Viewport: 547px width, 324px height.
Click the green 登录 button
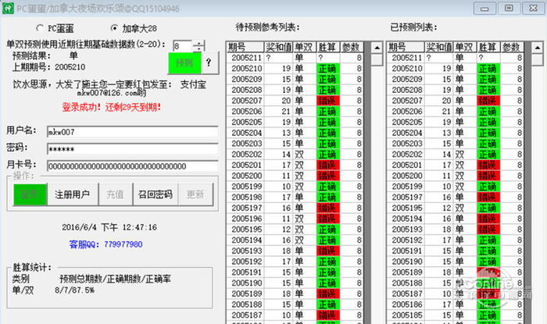click(30, 194)
